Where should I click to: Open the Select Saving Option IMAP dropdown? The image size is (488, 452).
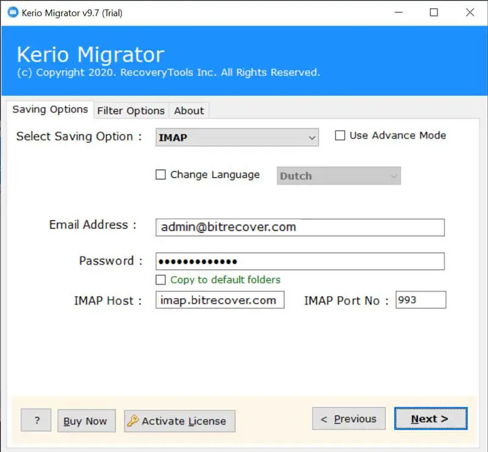tap(237, 137)
